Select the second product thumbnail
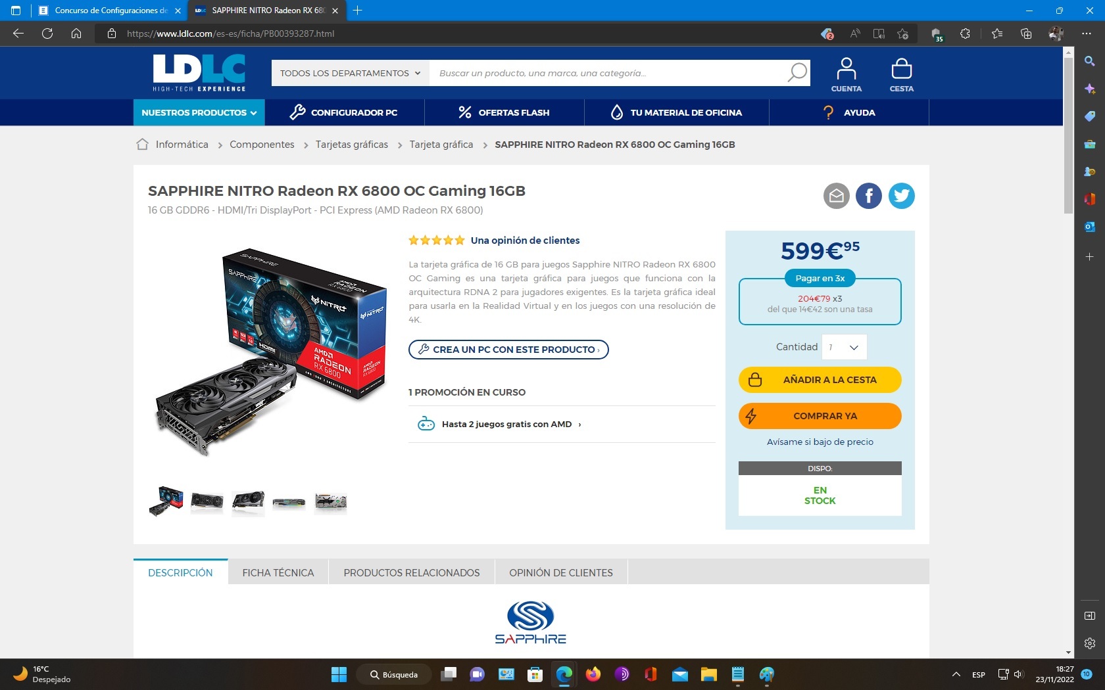Image resolution: width=1105 pixels, height=690 pixels. (x=207, y=502)
